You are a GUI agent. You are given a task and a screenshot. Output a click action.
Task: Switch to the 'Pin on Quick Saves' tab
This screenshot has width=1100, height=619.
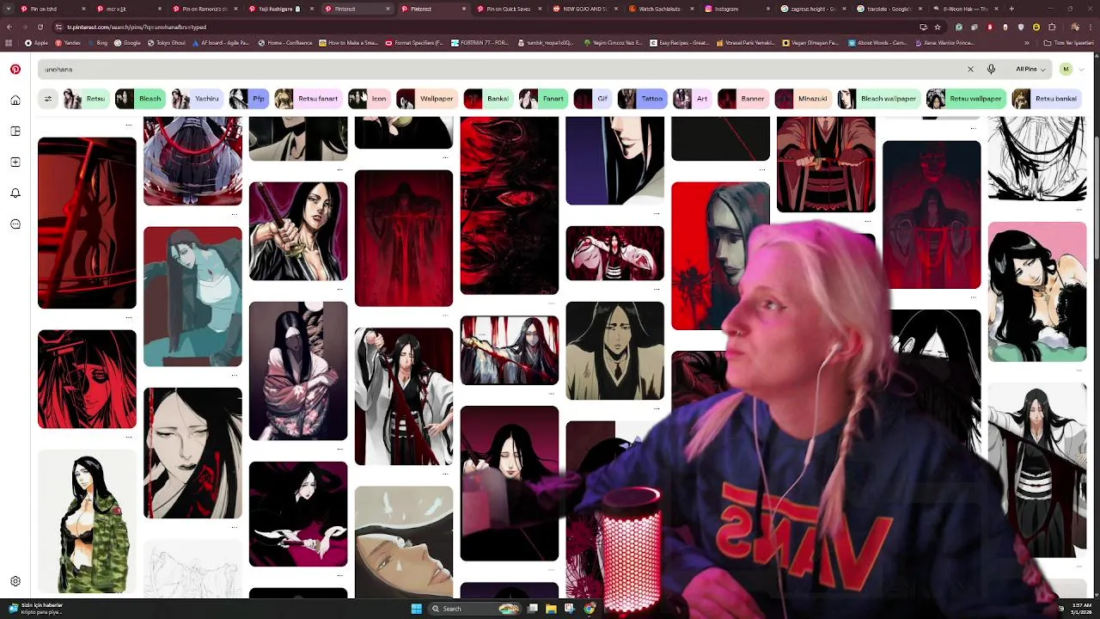click(509, 9)
